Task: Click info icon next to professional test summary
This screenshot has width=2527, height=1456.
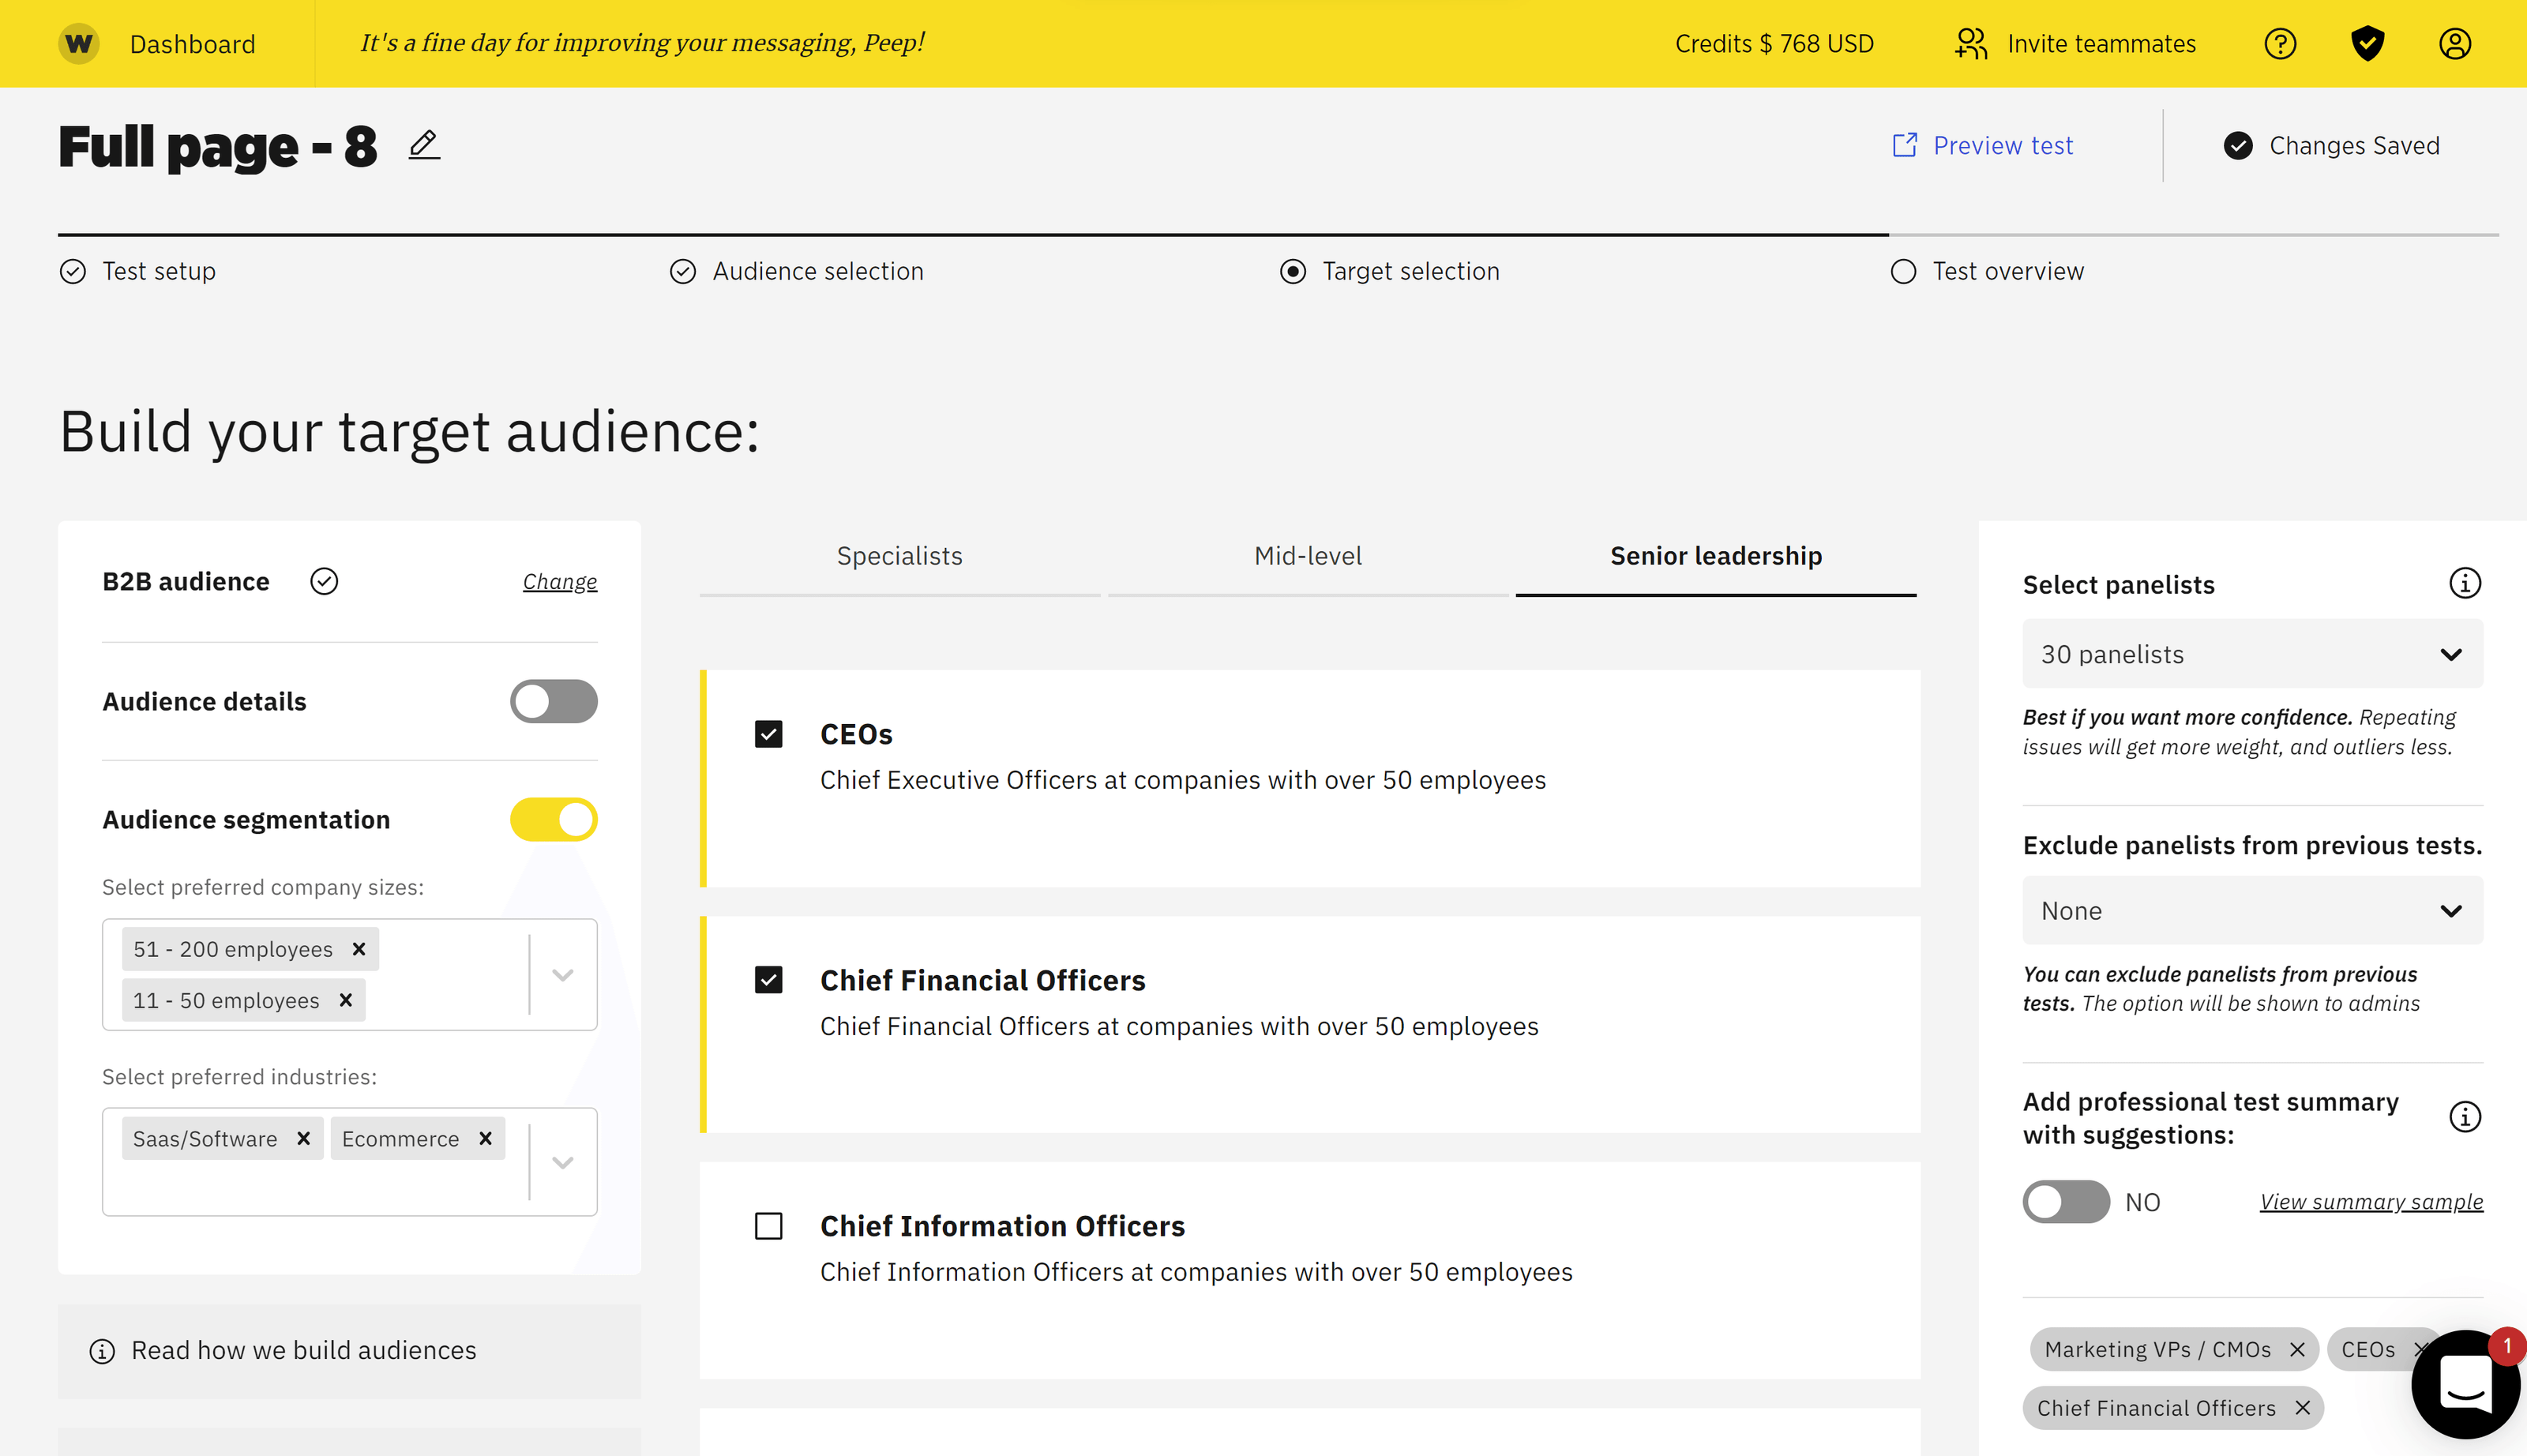Action: point(2465,1117)
